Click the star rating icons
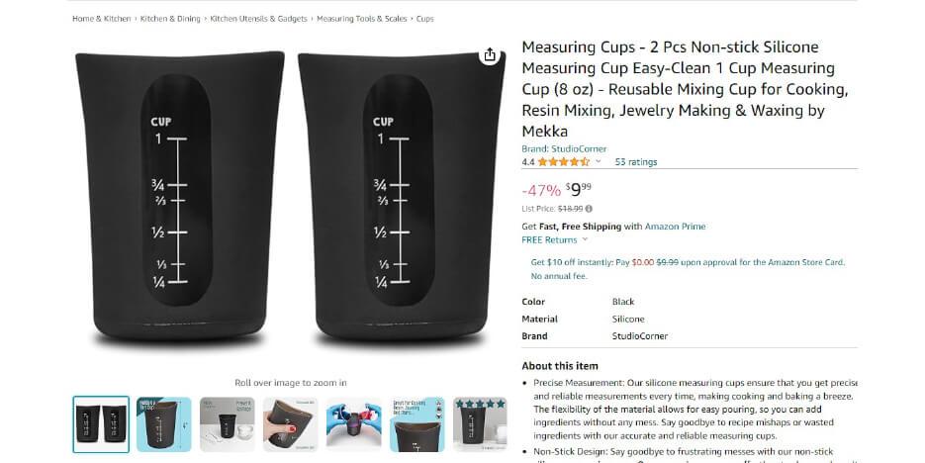 [x=563, y=161]
